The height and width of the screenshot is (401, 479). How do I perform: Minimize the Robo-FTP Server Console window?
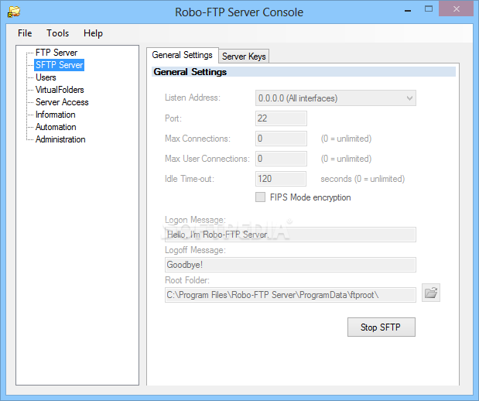pyautogui.click(x=408, y=11)
